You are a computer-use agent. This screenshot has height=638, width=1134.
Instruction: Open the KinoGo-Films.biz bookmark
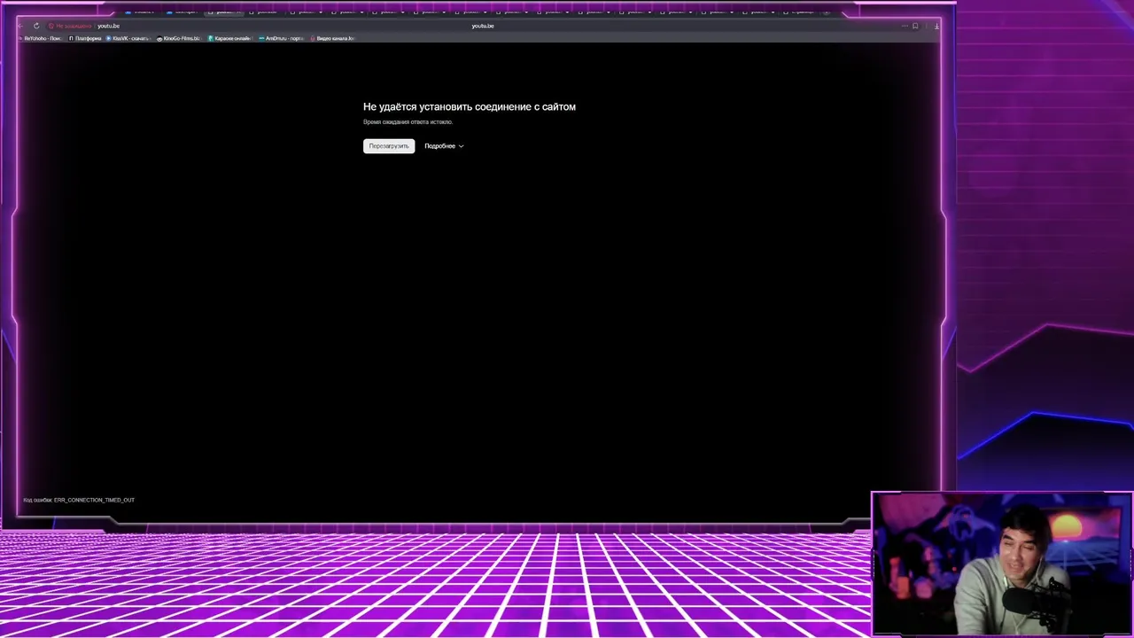(179, 38)
